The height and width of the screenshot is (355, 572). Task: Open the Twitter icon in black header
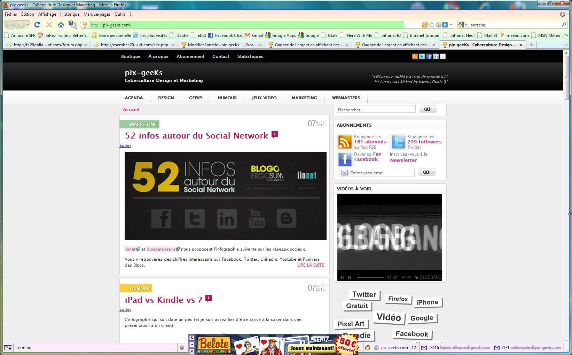[422, 56]
